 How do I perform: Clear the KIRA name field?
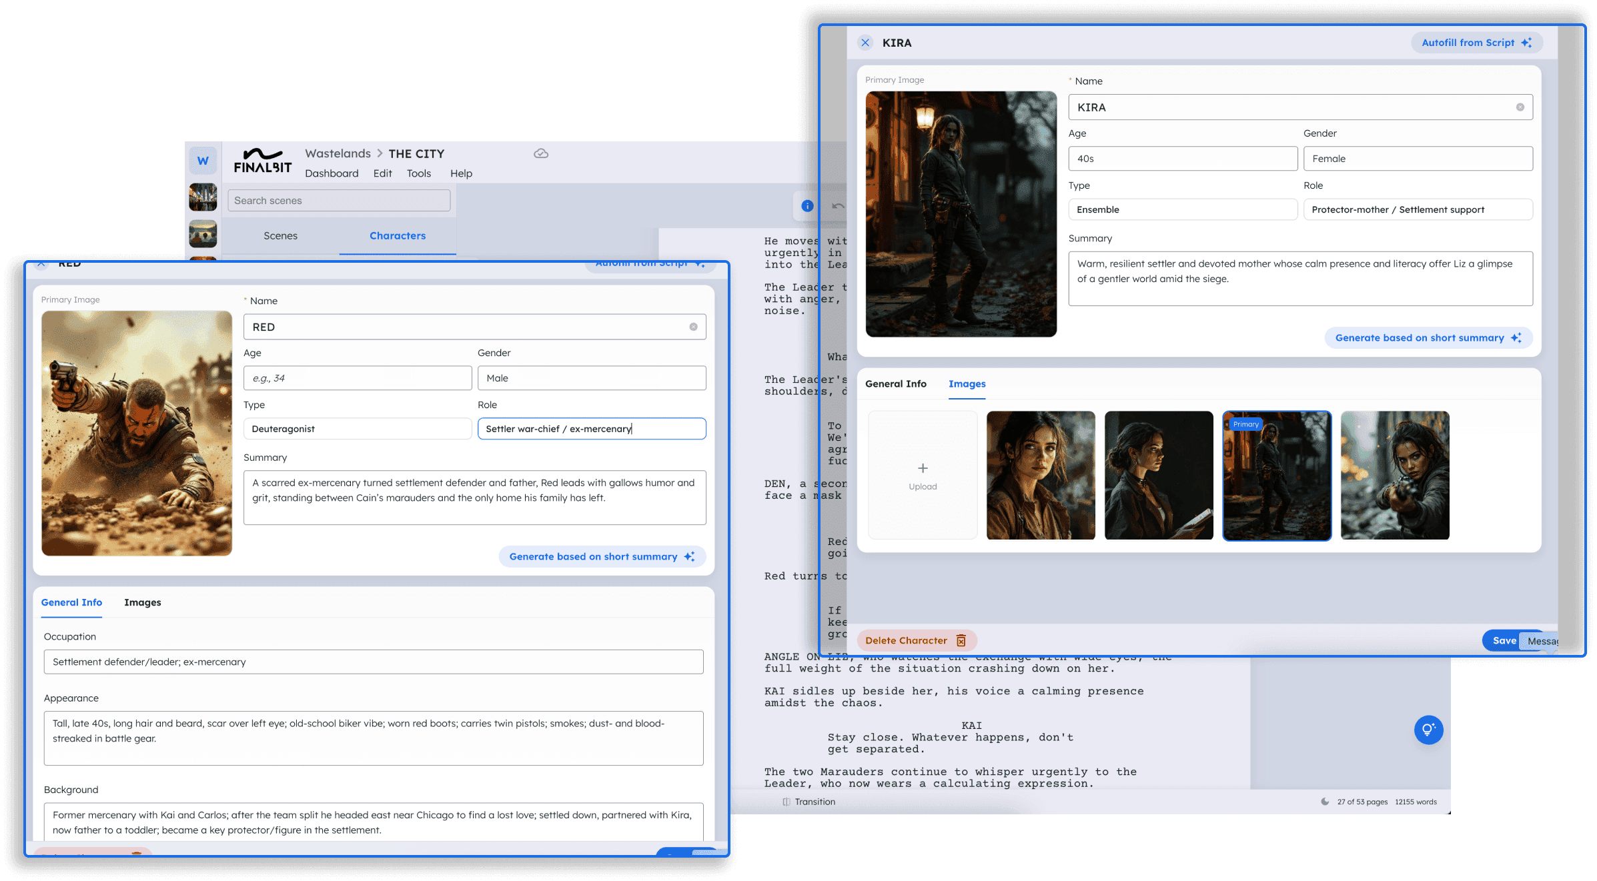pyautogui.click(x=1520, y=107)
